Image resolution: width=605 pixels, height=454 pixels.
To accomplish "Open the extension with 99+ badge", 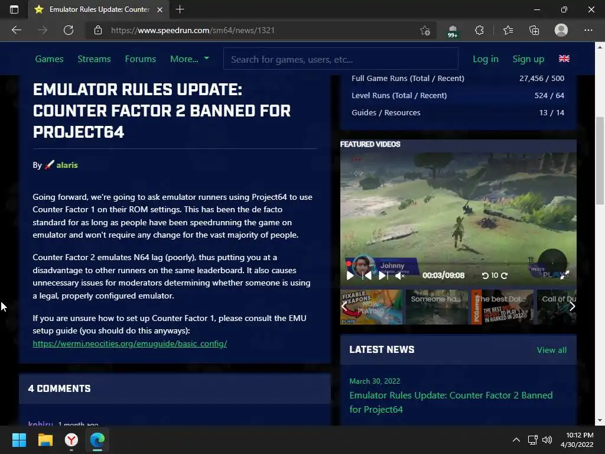I will [453, 31].
